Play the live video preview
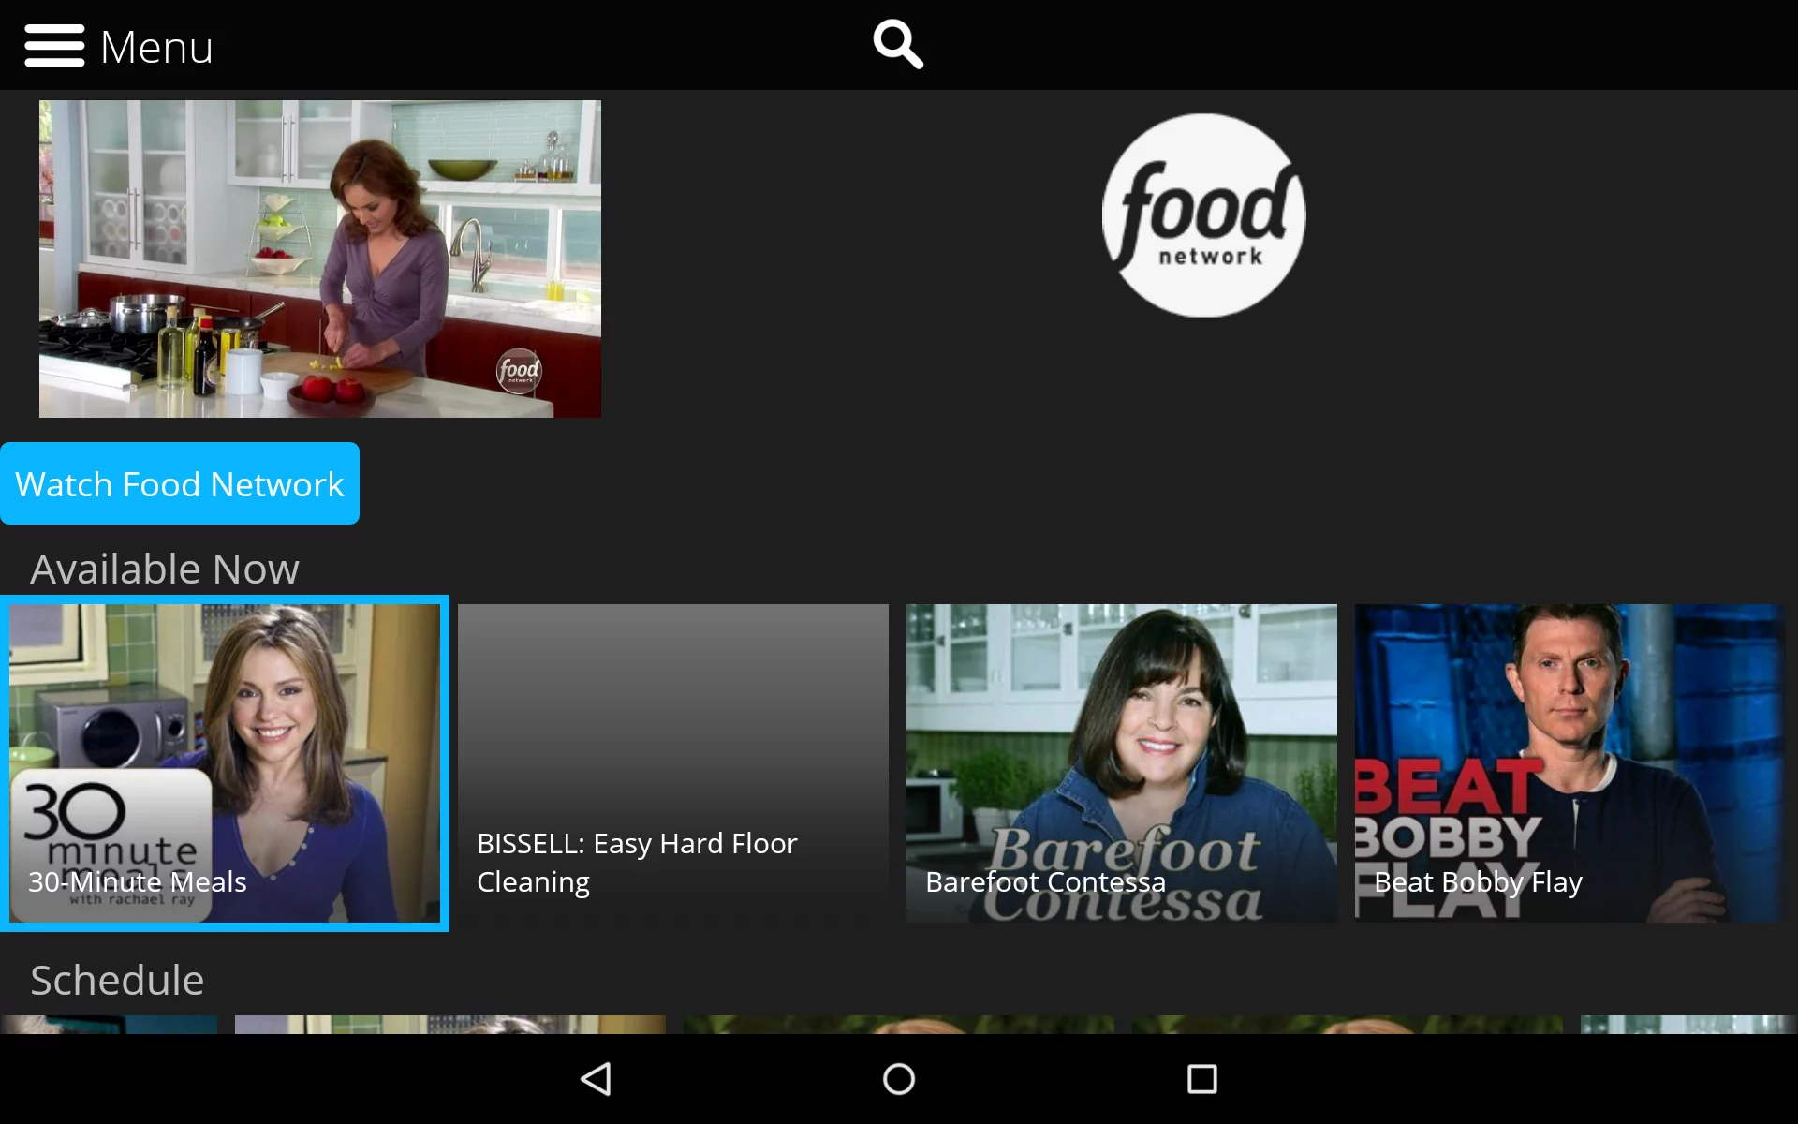Viewport: 1798px width, 1124px height. [x=319, y=258]
